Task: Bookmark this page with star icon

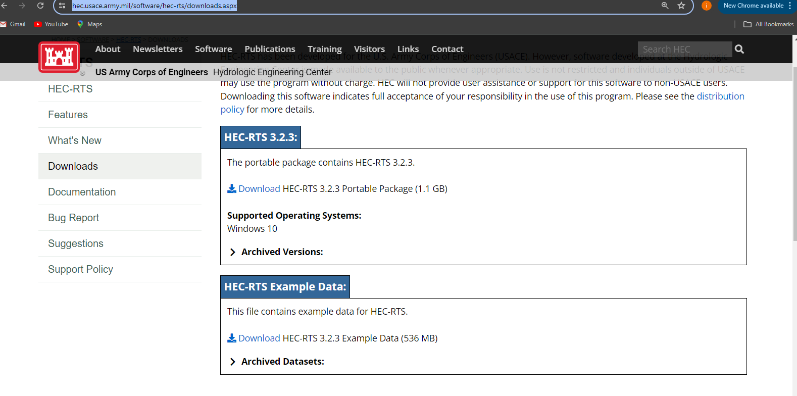Action: tap(681, 6)
